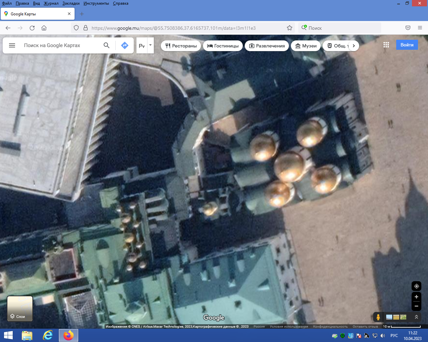Show my current location on the map
The height and width of the screenshot is (342, 428).
(x=416, y=286)
